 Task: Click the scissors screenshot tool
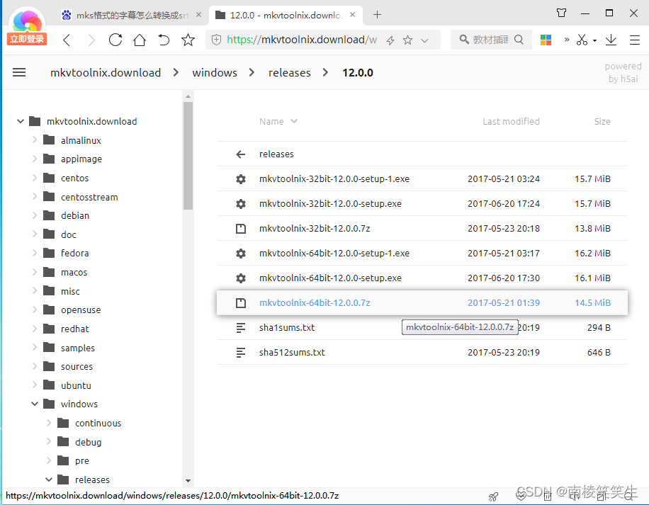tap(582, 40)
